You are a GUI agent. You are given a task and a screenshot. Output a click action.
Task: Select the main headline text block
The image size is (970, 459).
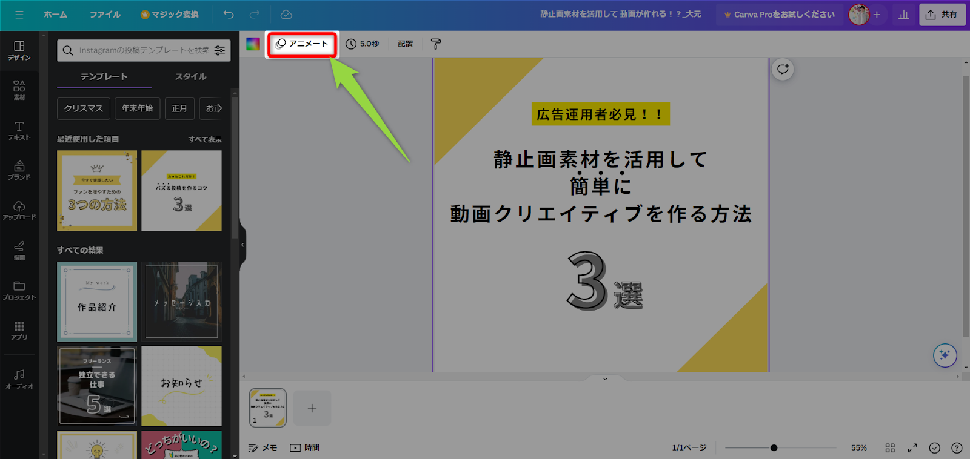click(x=601, y=187)
